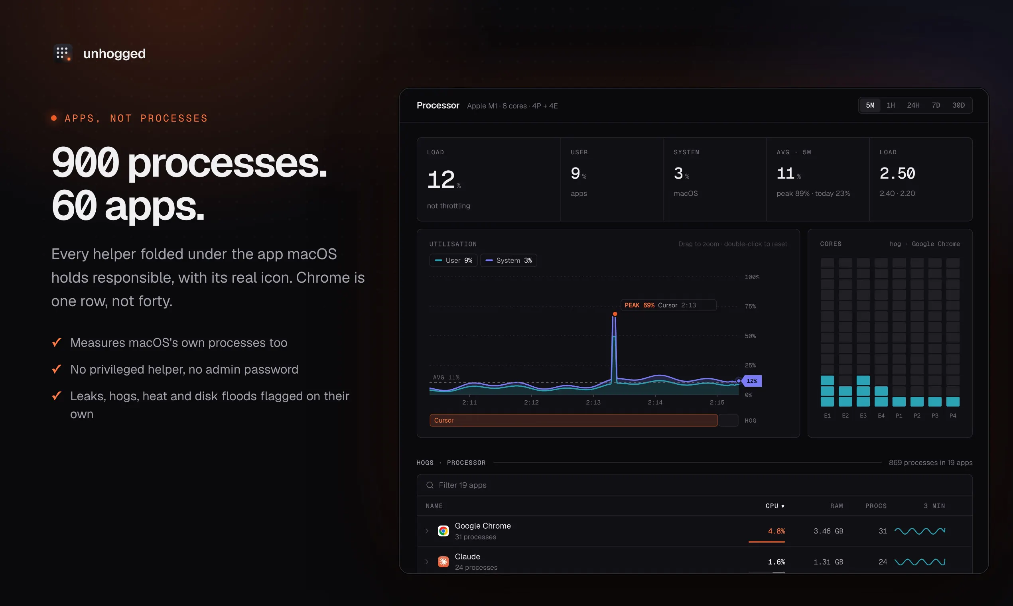
Task: Click the E1 core bar column
Action: click(x=827, y=332)
